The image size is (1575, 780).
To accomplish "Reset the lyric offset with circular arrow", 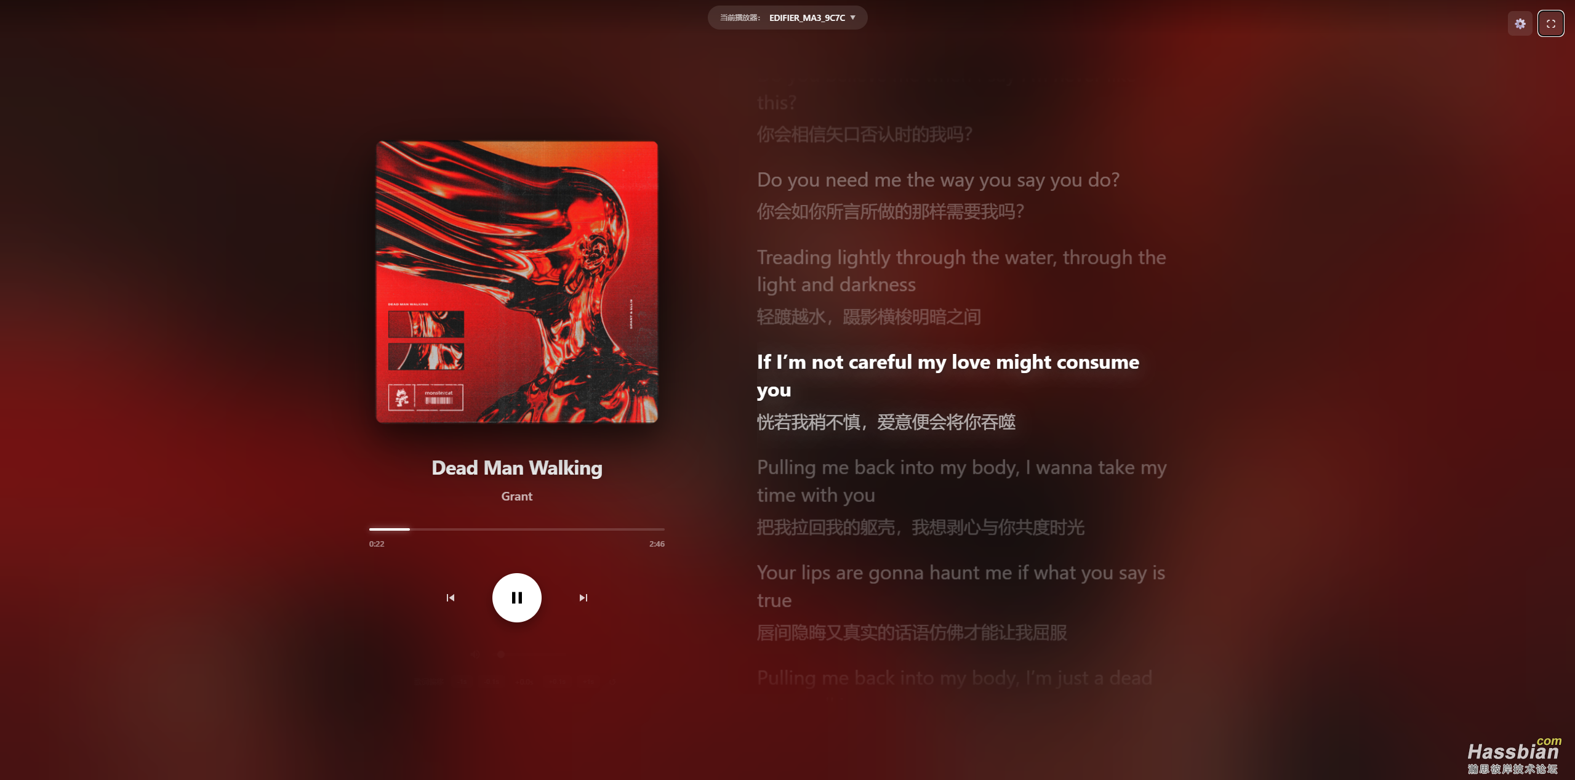I will pos(612,681).
